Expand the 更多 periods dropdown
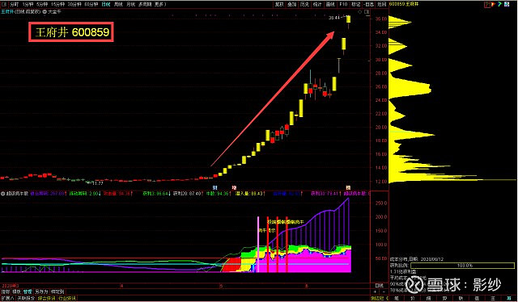The width and height of the screenshot is (518, 302). pyautogui.click(x=160, y=4)
